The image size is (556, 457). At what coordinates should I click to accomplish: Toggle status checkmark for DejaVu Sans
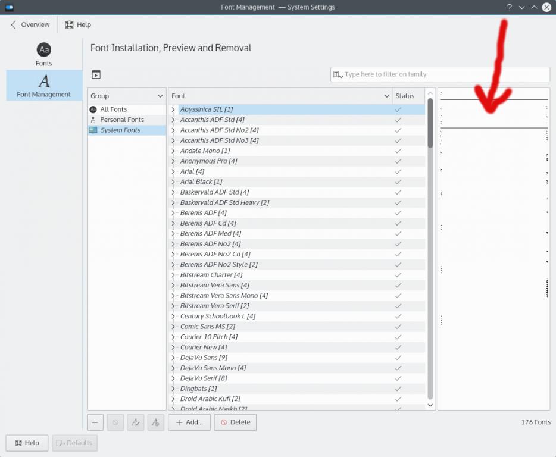(x=398, y=358)
